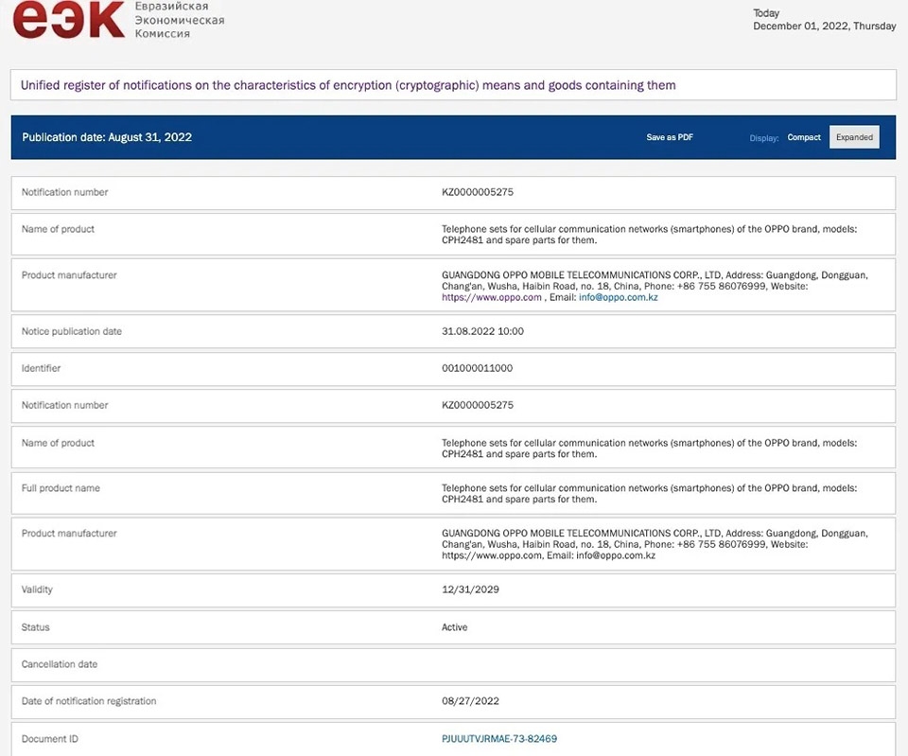This screenshot has width=908, height=756.
Task: Click the Display: label
Action: pos(764,138)
